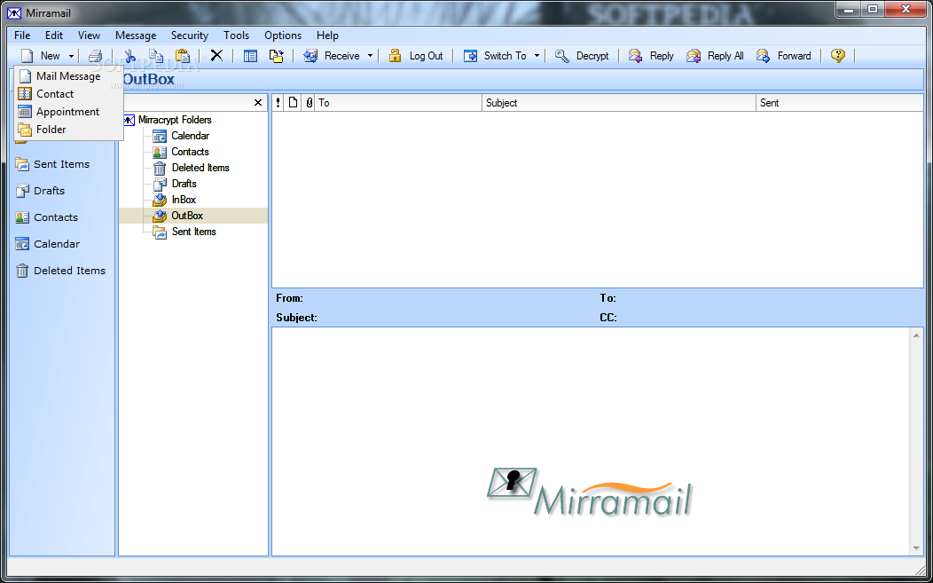Sort by the attachment paperclip column

coord(309,103)
